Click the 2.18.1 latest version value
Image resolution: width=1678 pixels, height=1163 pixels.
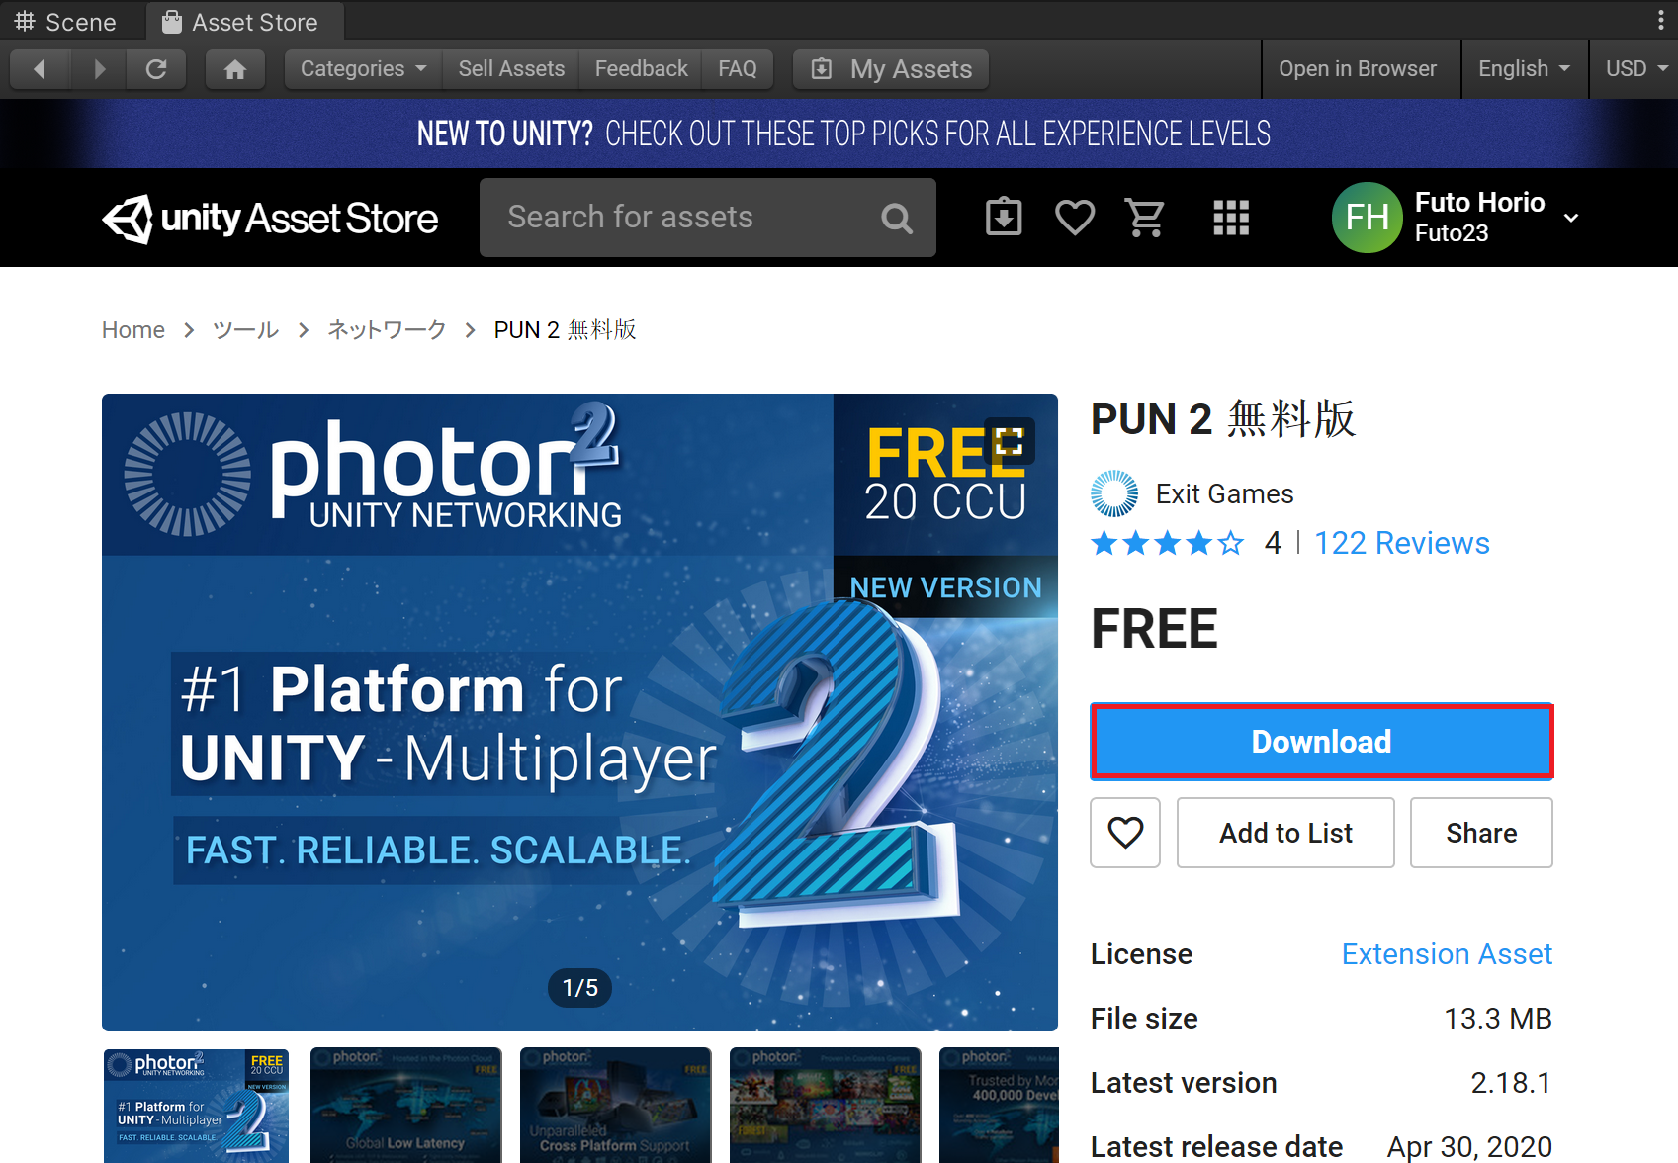[1511, 1083]
